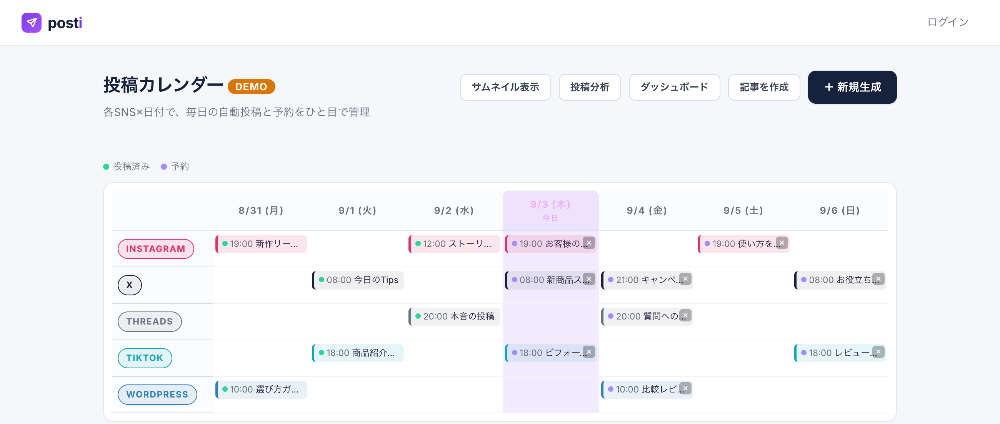Delete the 08:00 新商品ス X scheduled post

pyautogui.click(x=588, y=279)
